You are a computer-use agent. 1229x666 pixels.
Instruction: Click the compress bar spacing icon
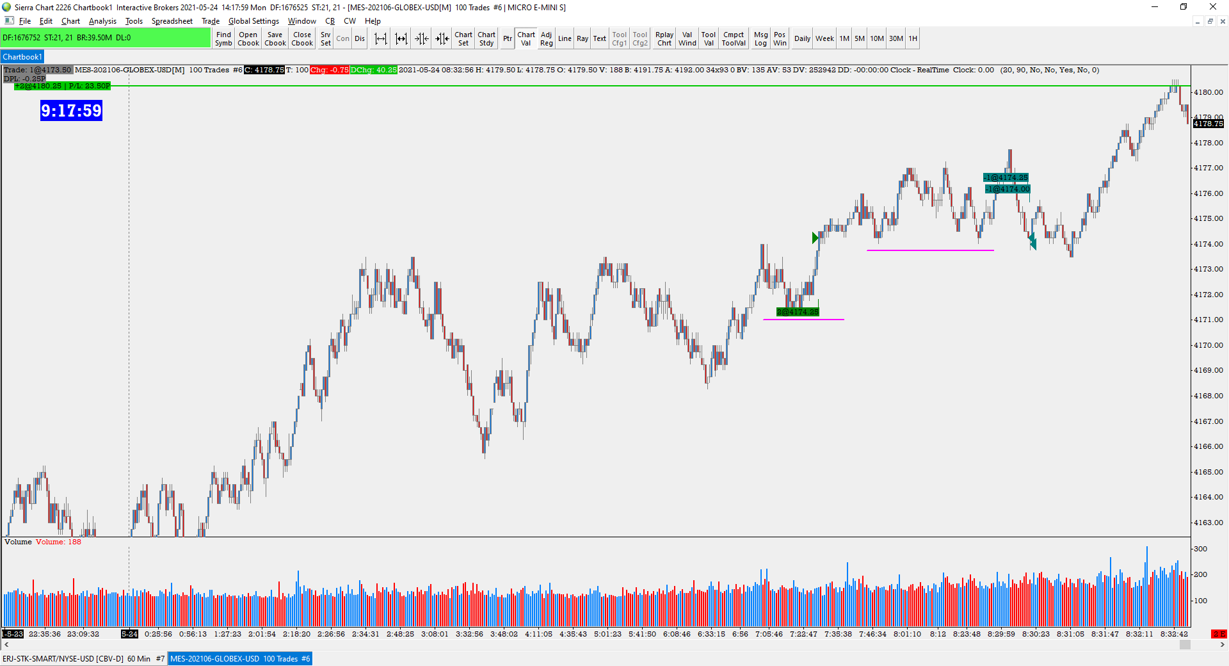(401, 39)
